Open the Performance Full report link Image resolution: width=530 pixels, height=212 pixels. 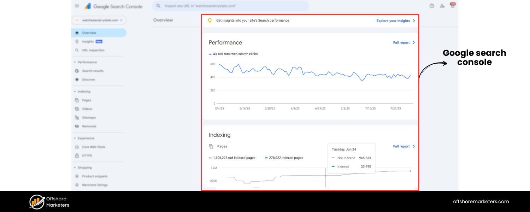402,42
